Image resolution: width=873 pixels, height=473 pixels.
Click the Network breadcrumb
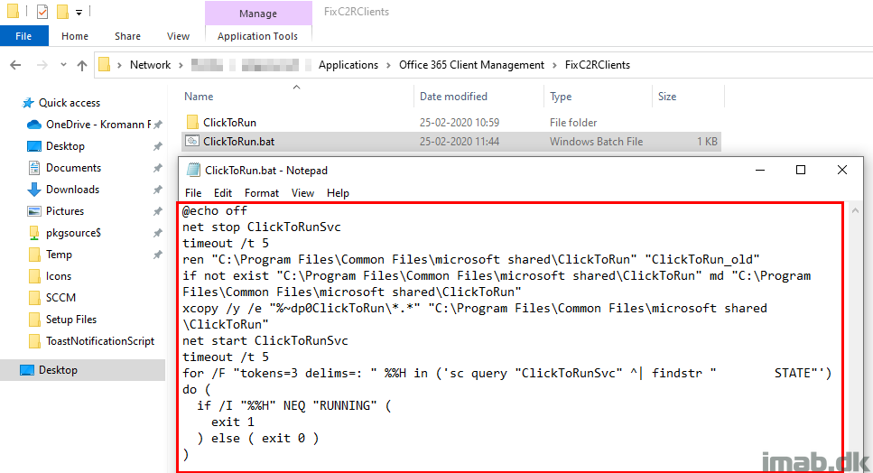pyautogui.click(x=151, y=65)
